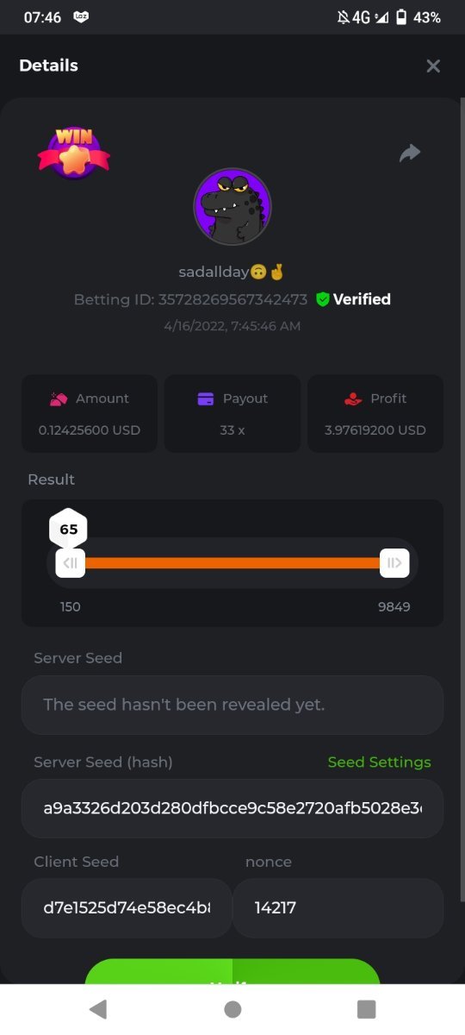
Task: Tap the Android back navigation button
Action: tap(98, 1009)
